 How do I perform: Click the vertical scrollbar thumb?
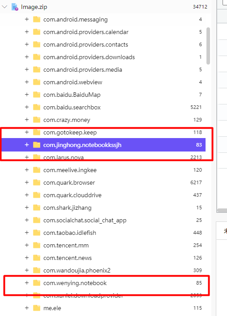(208, 46)
